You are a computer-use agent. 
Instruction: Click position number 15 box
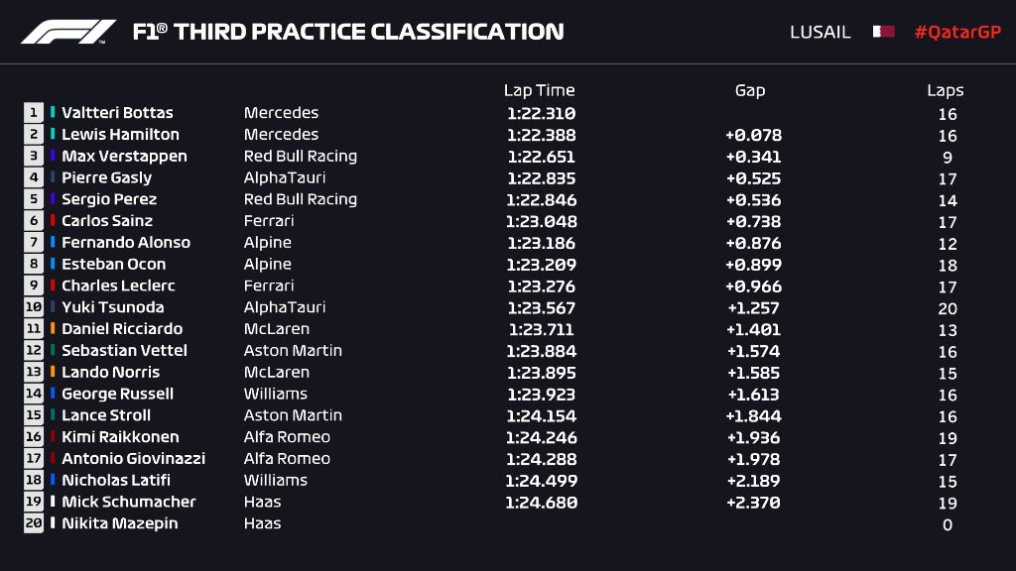34,415
